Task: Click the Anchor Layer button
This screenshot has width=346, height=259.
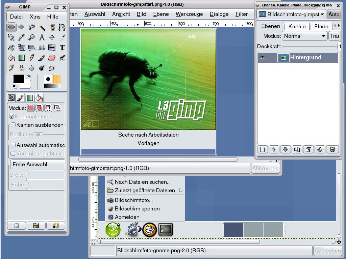Action: pyautogui.click(x=320, y=149)
